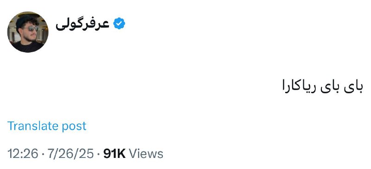Click the black shirt in the avatar
371x169 pixels.
coord(28,47)
